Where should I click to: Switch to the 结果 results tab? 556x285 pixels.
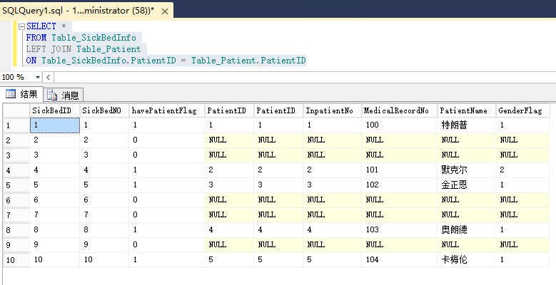(21, 94)
